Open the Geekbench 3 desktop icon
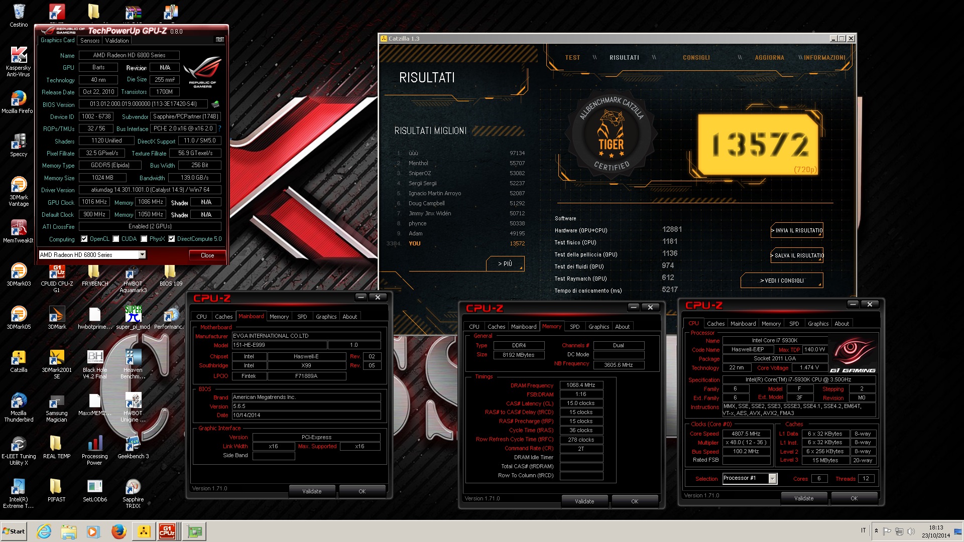 click(133, 447)
